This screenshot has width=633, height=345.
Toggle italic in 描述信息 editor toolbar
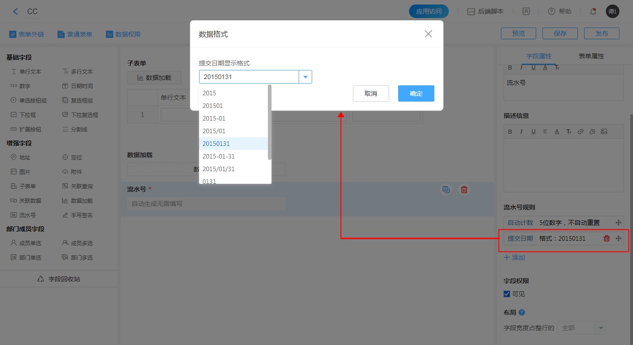pyautogui.click(x=521, y=131)
